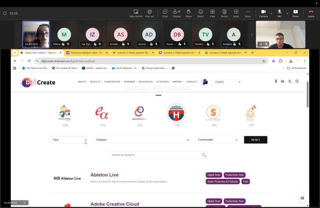Leave the meeting with Leave button
The height and width of the screenshot is (208, 320).
(x=311, y=12)
